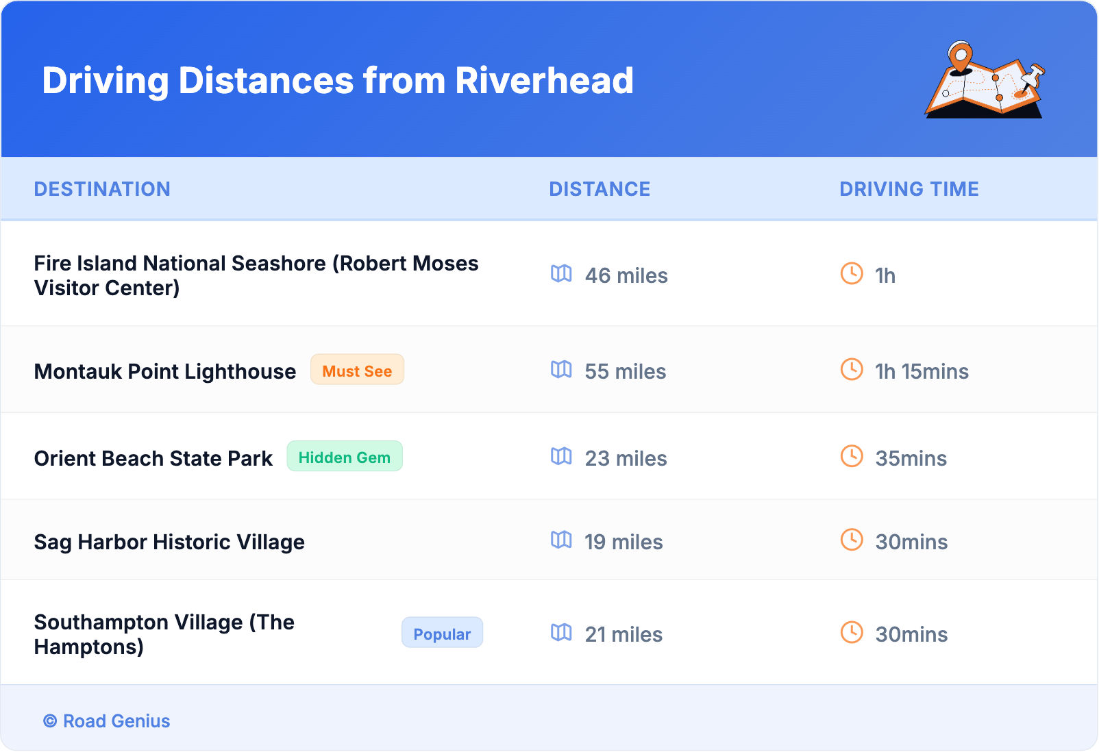
Task: Open the Road Genius copyright link
Action: pyautogui.click(x=107, y=721)
